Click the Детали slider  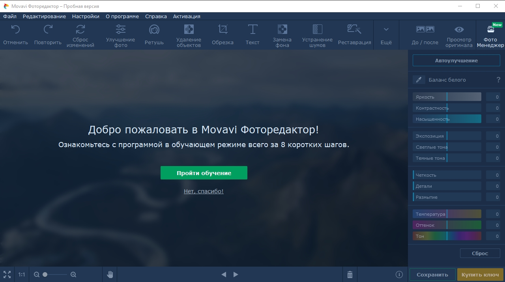coord(447,186)
